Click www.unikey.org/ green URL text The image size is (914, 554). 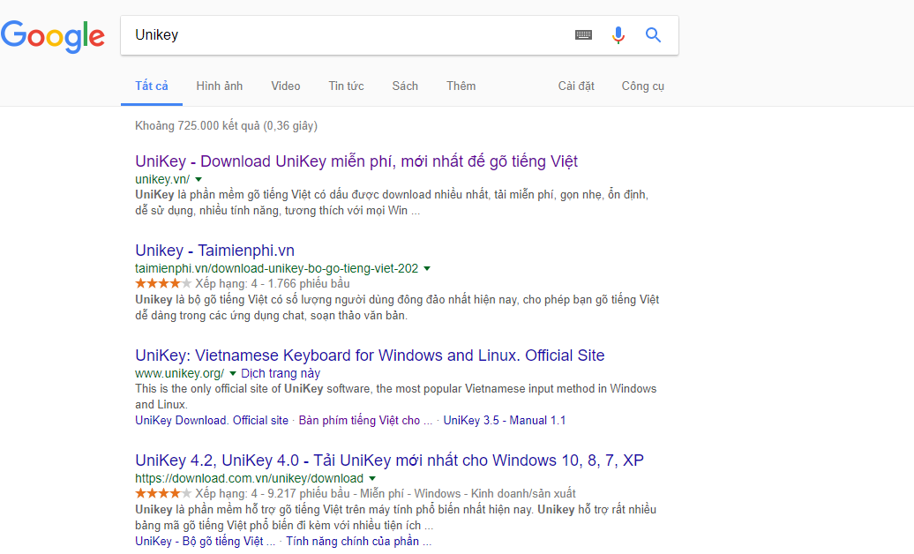pyautogui.click(x=180, y=374)
